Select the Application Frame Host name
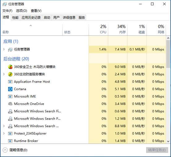The height and width of the screenshot is (157, 171). [x=32, y=82]
